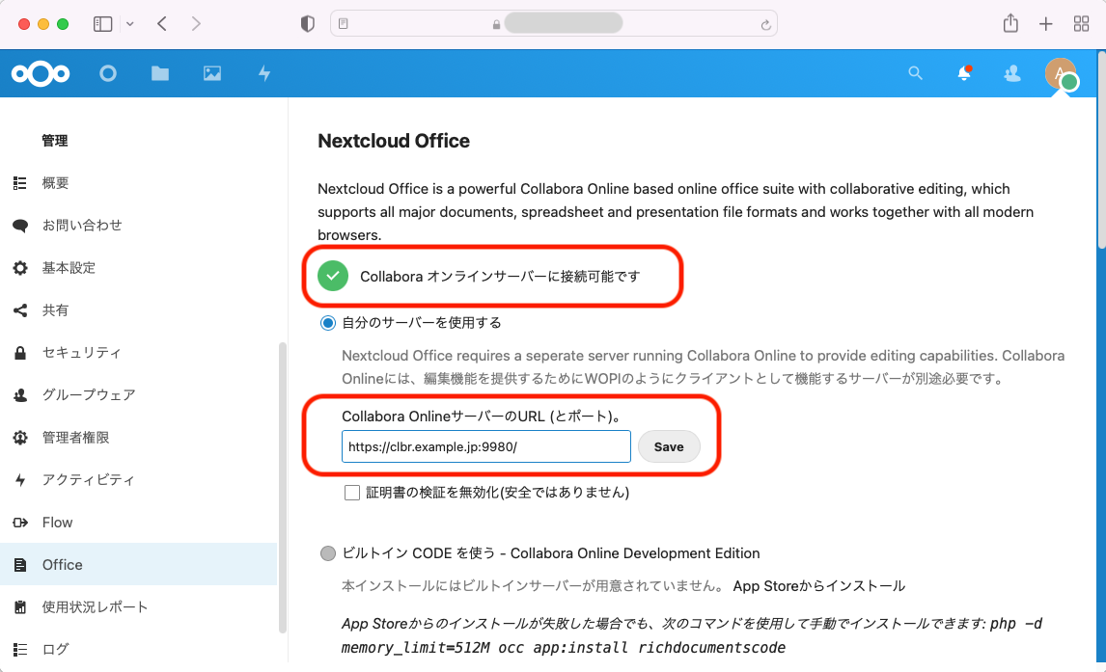This screenshot has width=1106, height=672.
Task: Open 基本設定 settings section
Action: pyautogui.click(x=138, y=268)
